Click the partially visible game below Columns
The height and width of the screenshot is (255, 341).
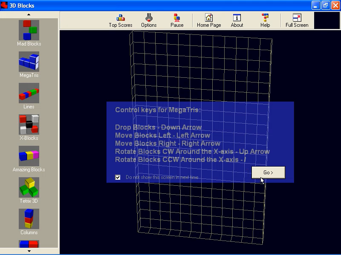29,244
